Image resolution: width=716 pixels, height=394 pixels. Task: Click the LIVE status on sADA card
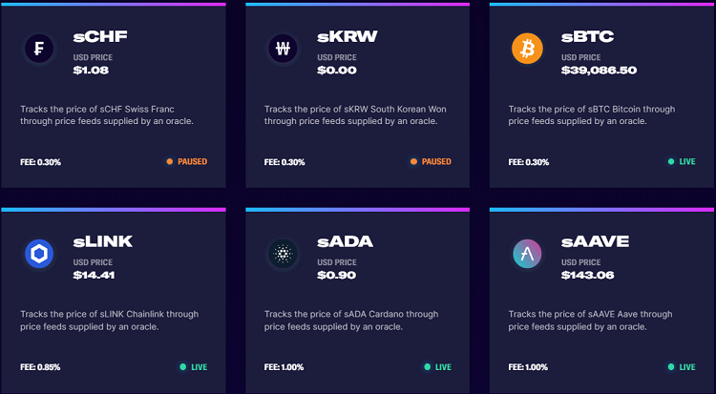point(443,366)
